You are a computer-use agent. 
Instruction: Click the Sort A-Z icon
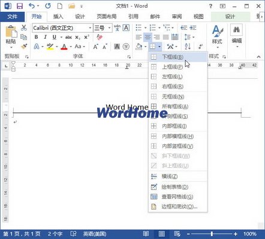click(x=188, y=47)
